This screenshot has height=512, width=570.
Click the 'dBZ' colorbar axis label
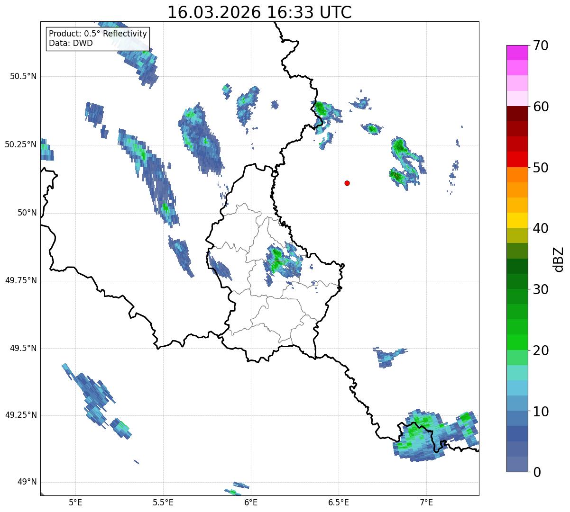click(559, 259)
